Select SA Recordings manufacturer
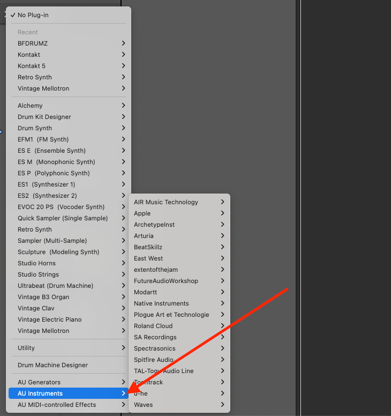The width and height of the screenshot is (391, 416). pyautogui.click(x=179, y=337)
